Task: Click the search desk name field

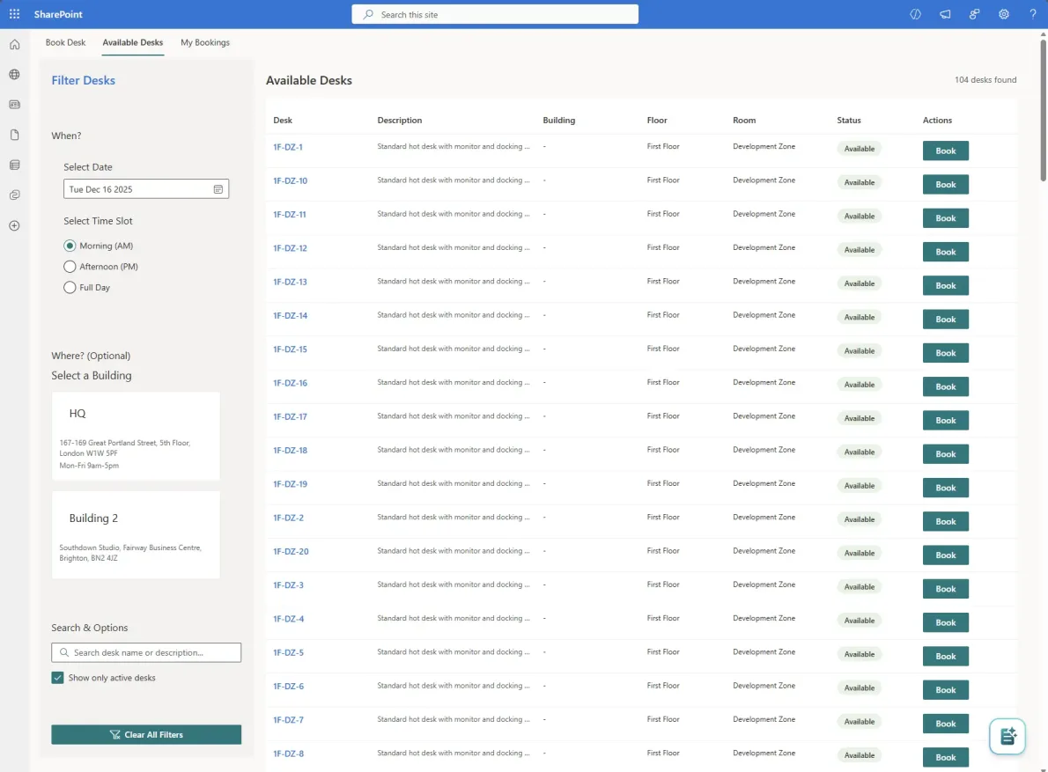Action: tap(145, 652)
